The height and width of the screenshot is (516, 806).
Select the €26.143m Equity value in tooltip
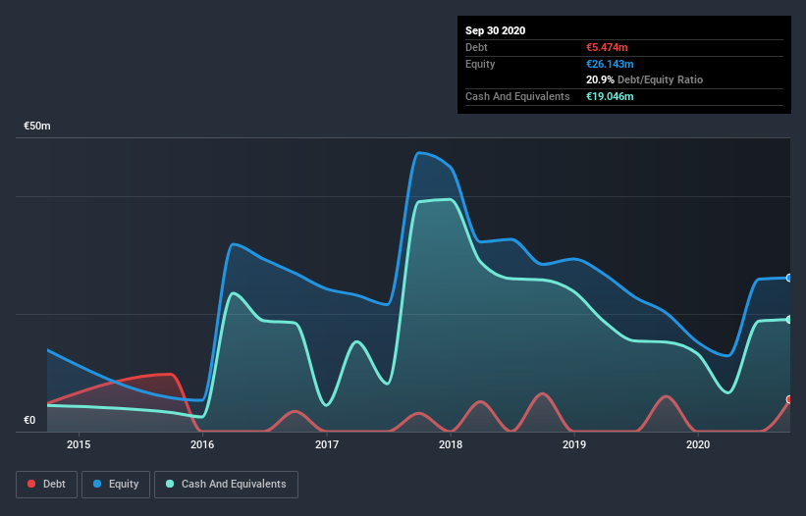click(610, 64)
